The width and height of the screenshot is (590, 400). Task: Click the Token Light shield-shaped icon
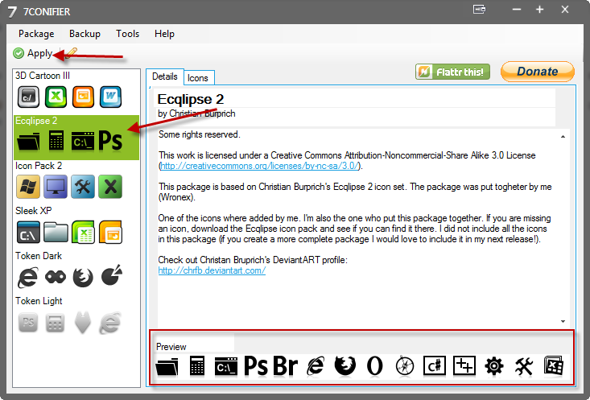83,323
